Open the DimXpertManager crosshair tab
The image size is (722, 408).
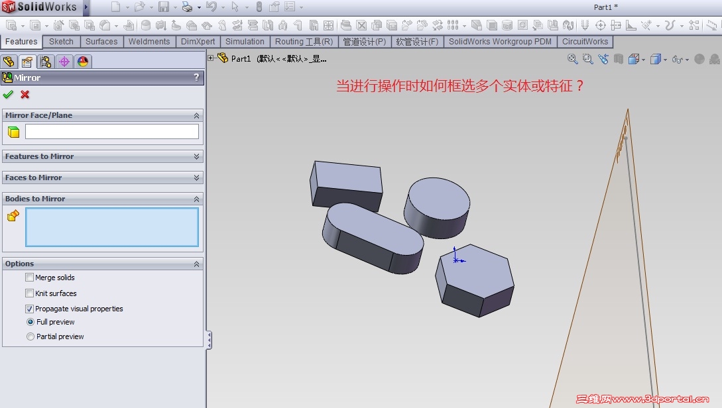click(64, 62)
